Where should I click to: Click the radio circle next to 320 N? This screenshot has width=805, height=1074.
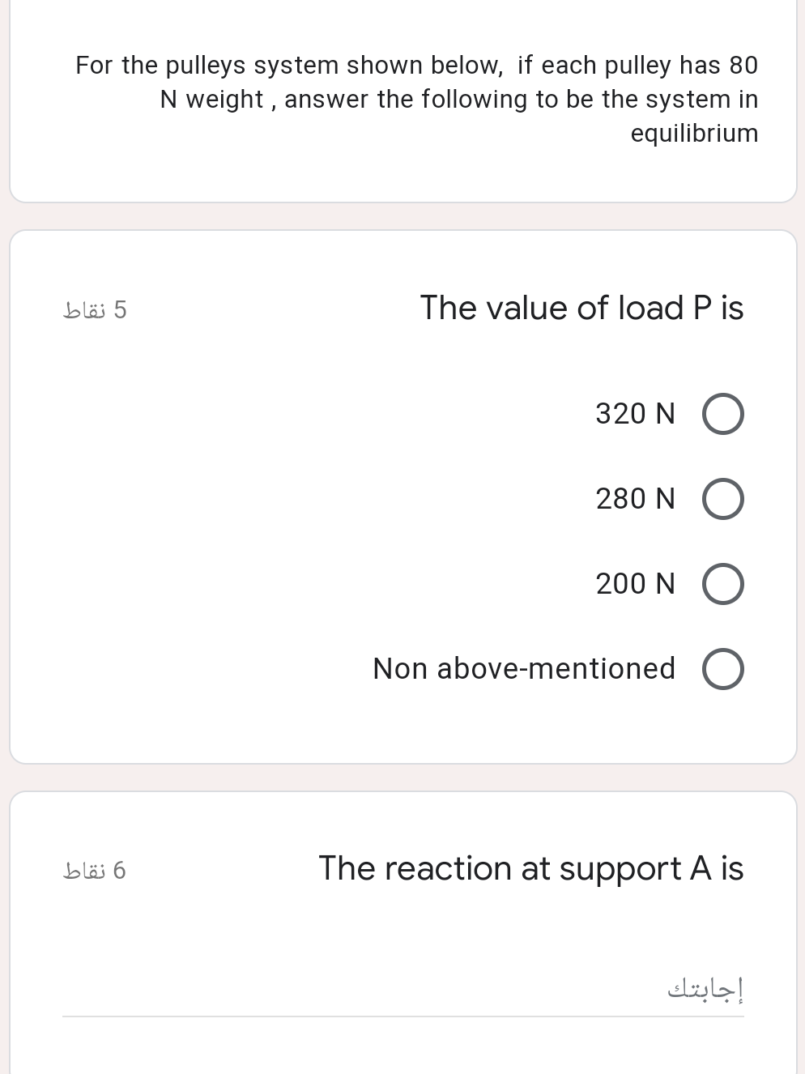[722, 414]
